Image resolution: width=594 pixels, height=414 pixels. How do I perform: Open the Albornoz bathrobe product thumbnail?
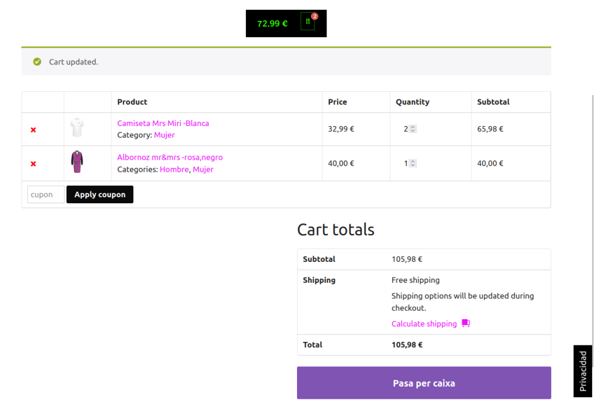click(x=77, y=162)
